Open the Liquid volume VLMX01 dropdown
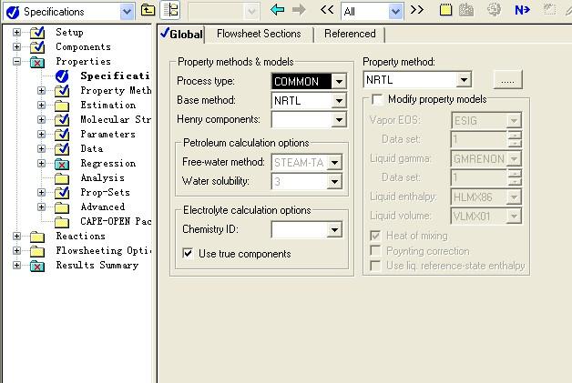The height and width of the screenshot is (383, 572). (x=514, y=217)
